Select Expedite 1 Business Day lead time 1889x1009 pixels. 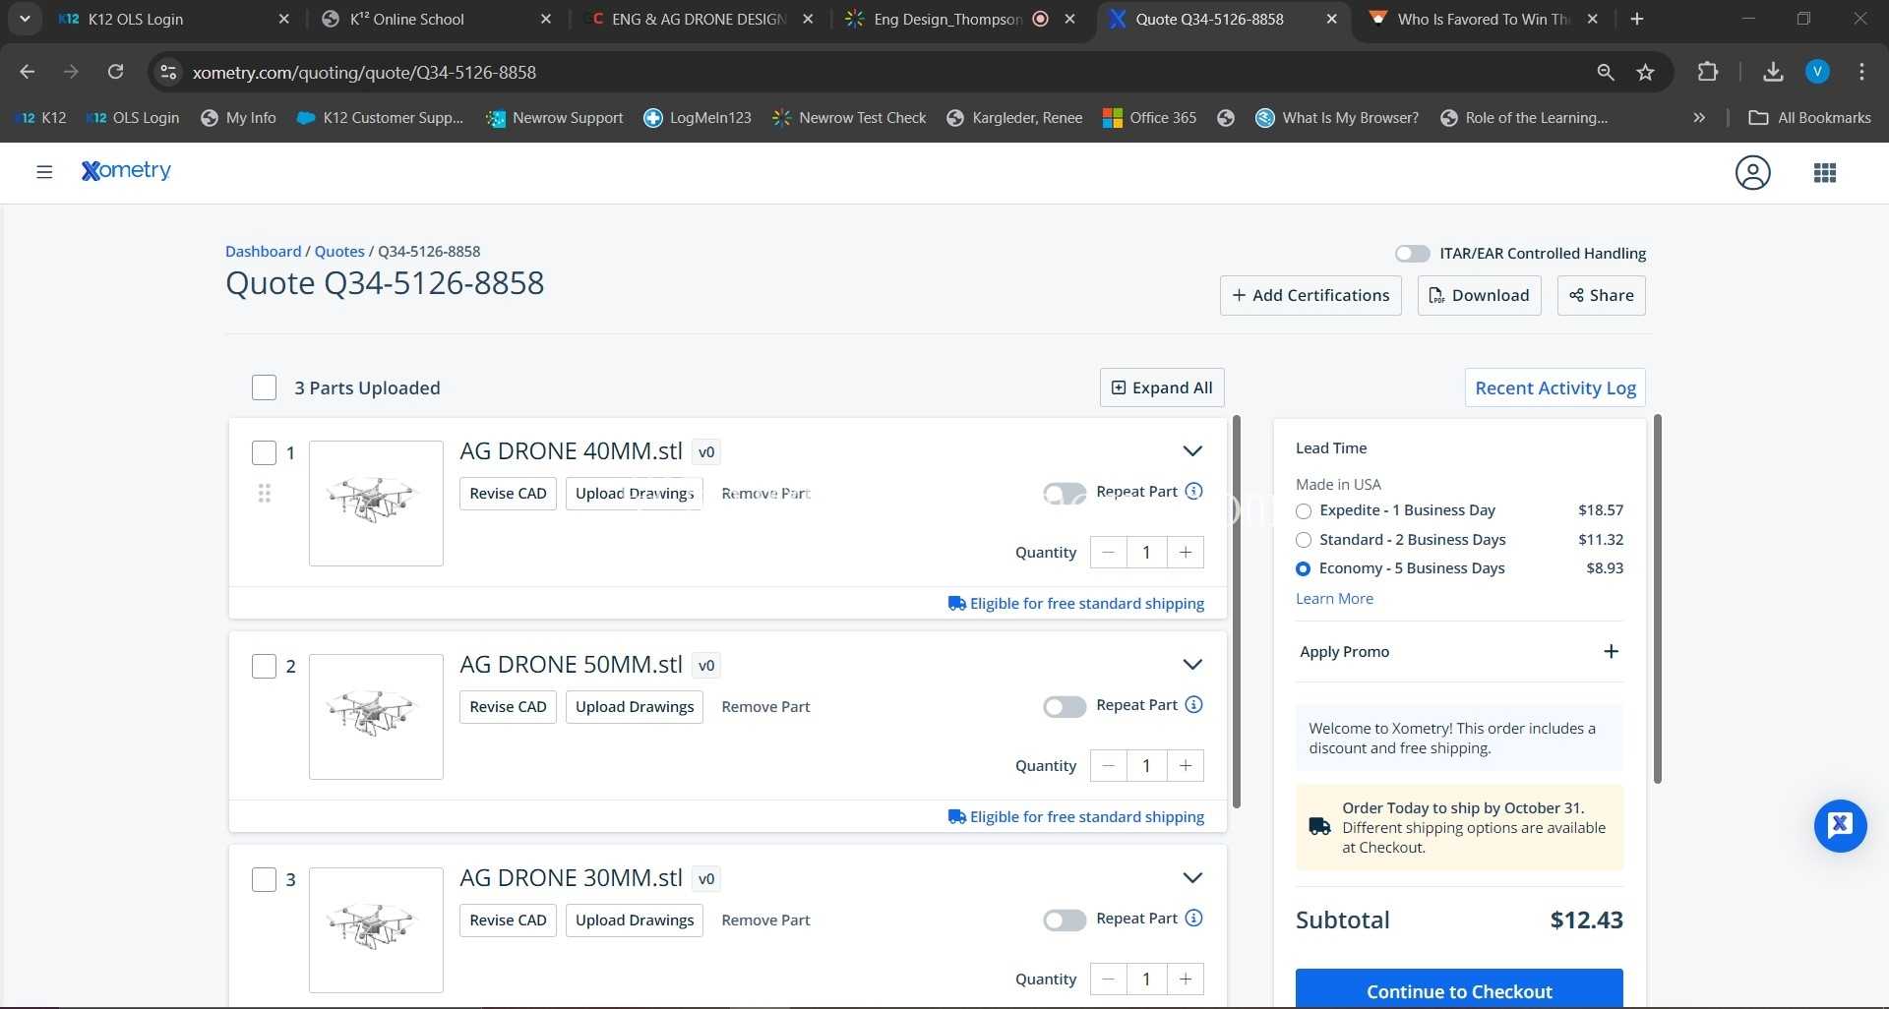pyautogui.click(x=1304, y=511)
